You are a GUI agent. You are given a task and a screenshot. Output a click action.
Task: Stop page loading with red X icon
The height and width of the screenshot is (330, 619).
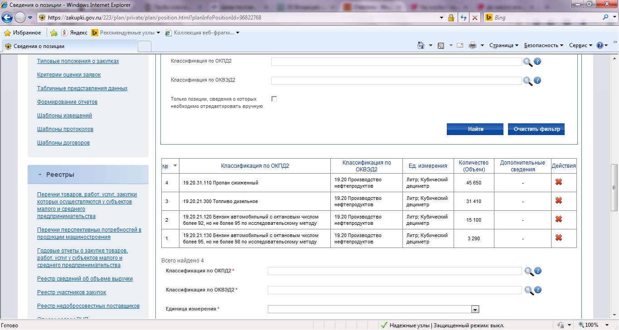pos(474,18)
